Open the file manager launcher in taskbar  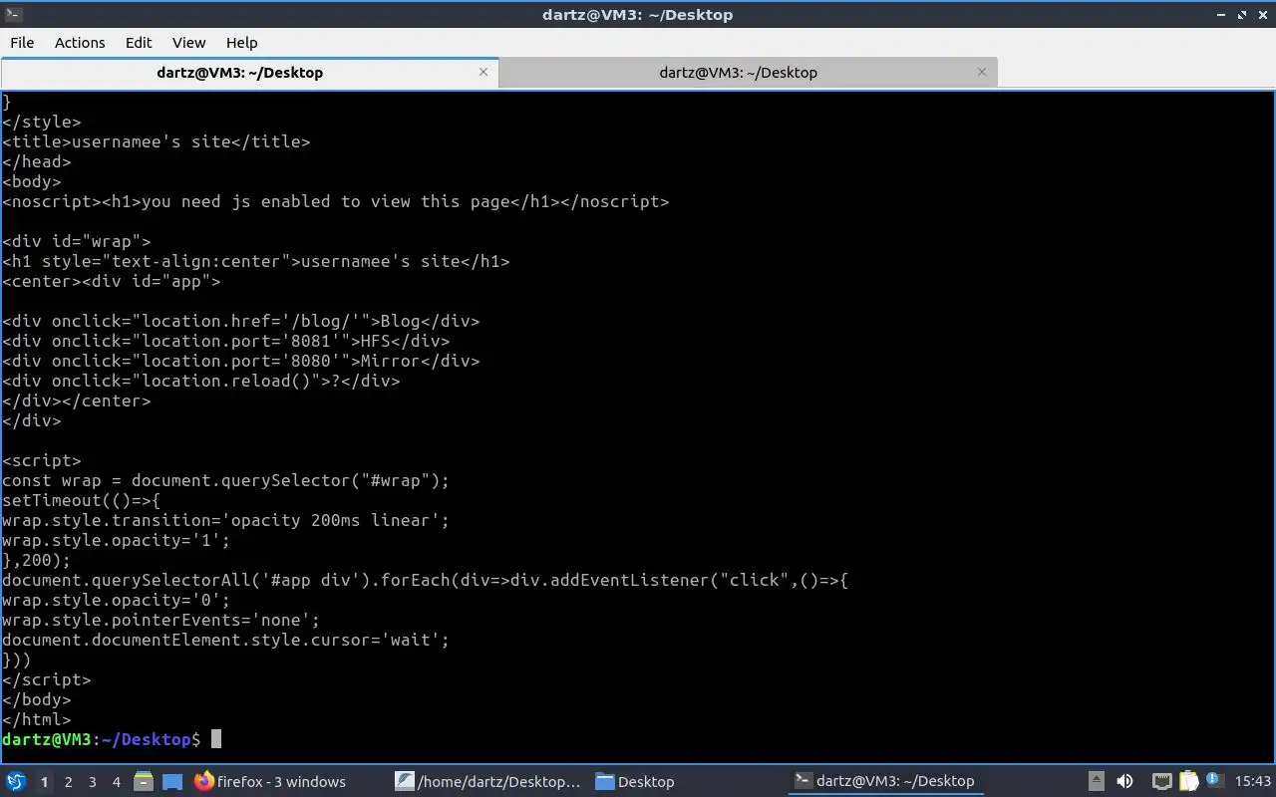pyautogui.click(x=144, y=782)
